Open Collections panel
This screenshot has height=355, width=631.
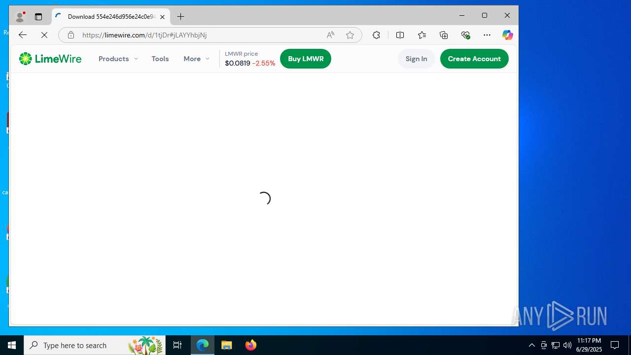[444, 35]
